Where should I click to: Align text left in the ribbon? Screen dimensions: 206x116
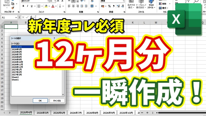point(69,6)
